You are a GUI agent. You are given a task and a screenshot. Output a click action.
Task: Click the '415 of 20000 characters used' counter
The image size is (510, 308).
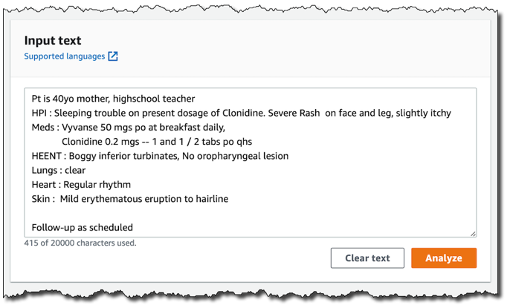click(x=80, y=243)
